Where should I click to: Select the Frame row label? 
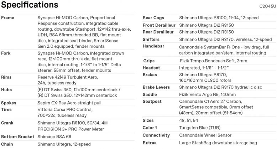click(x=8, y=17)
